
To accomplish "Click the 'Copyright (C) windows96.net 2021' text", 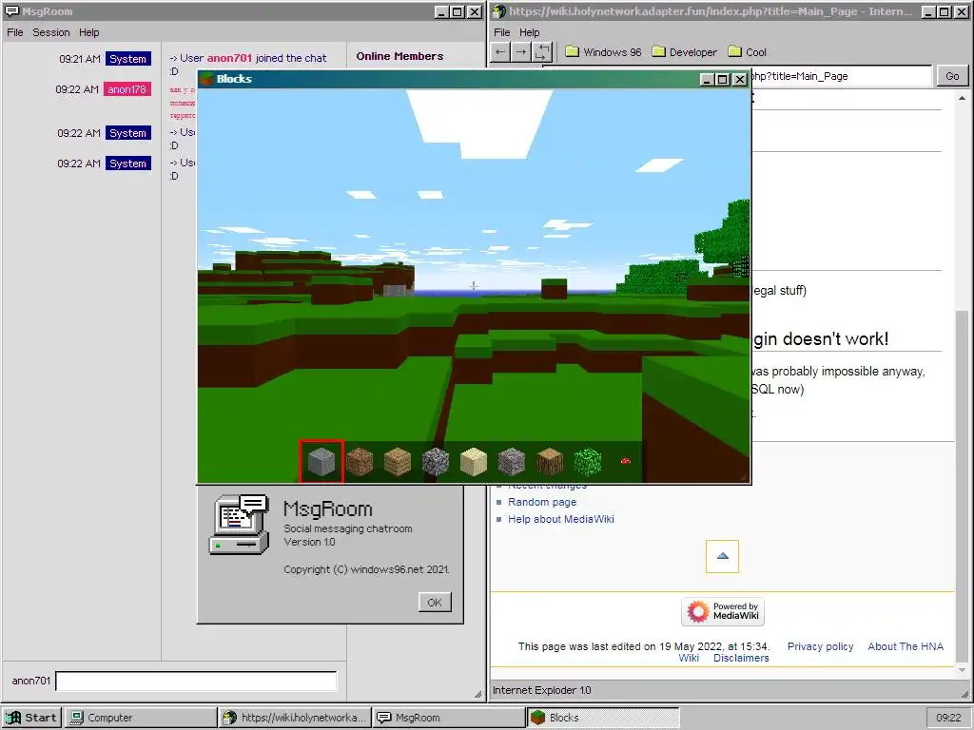I will point(366,569).
